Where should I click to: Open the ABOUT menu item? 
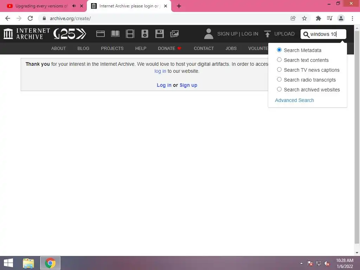click(x=59, y=49)
